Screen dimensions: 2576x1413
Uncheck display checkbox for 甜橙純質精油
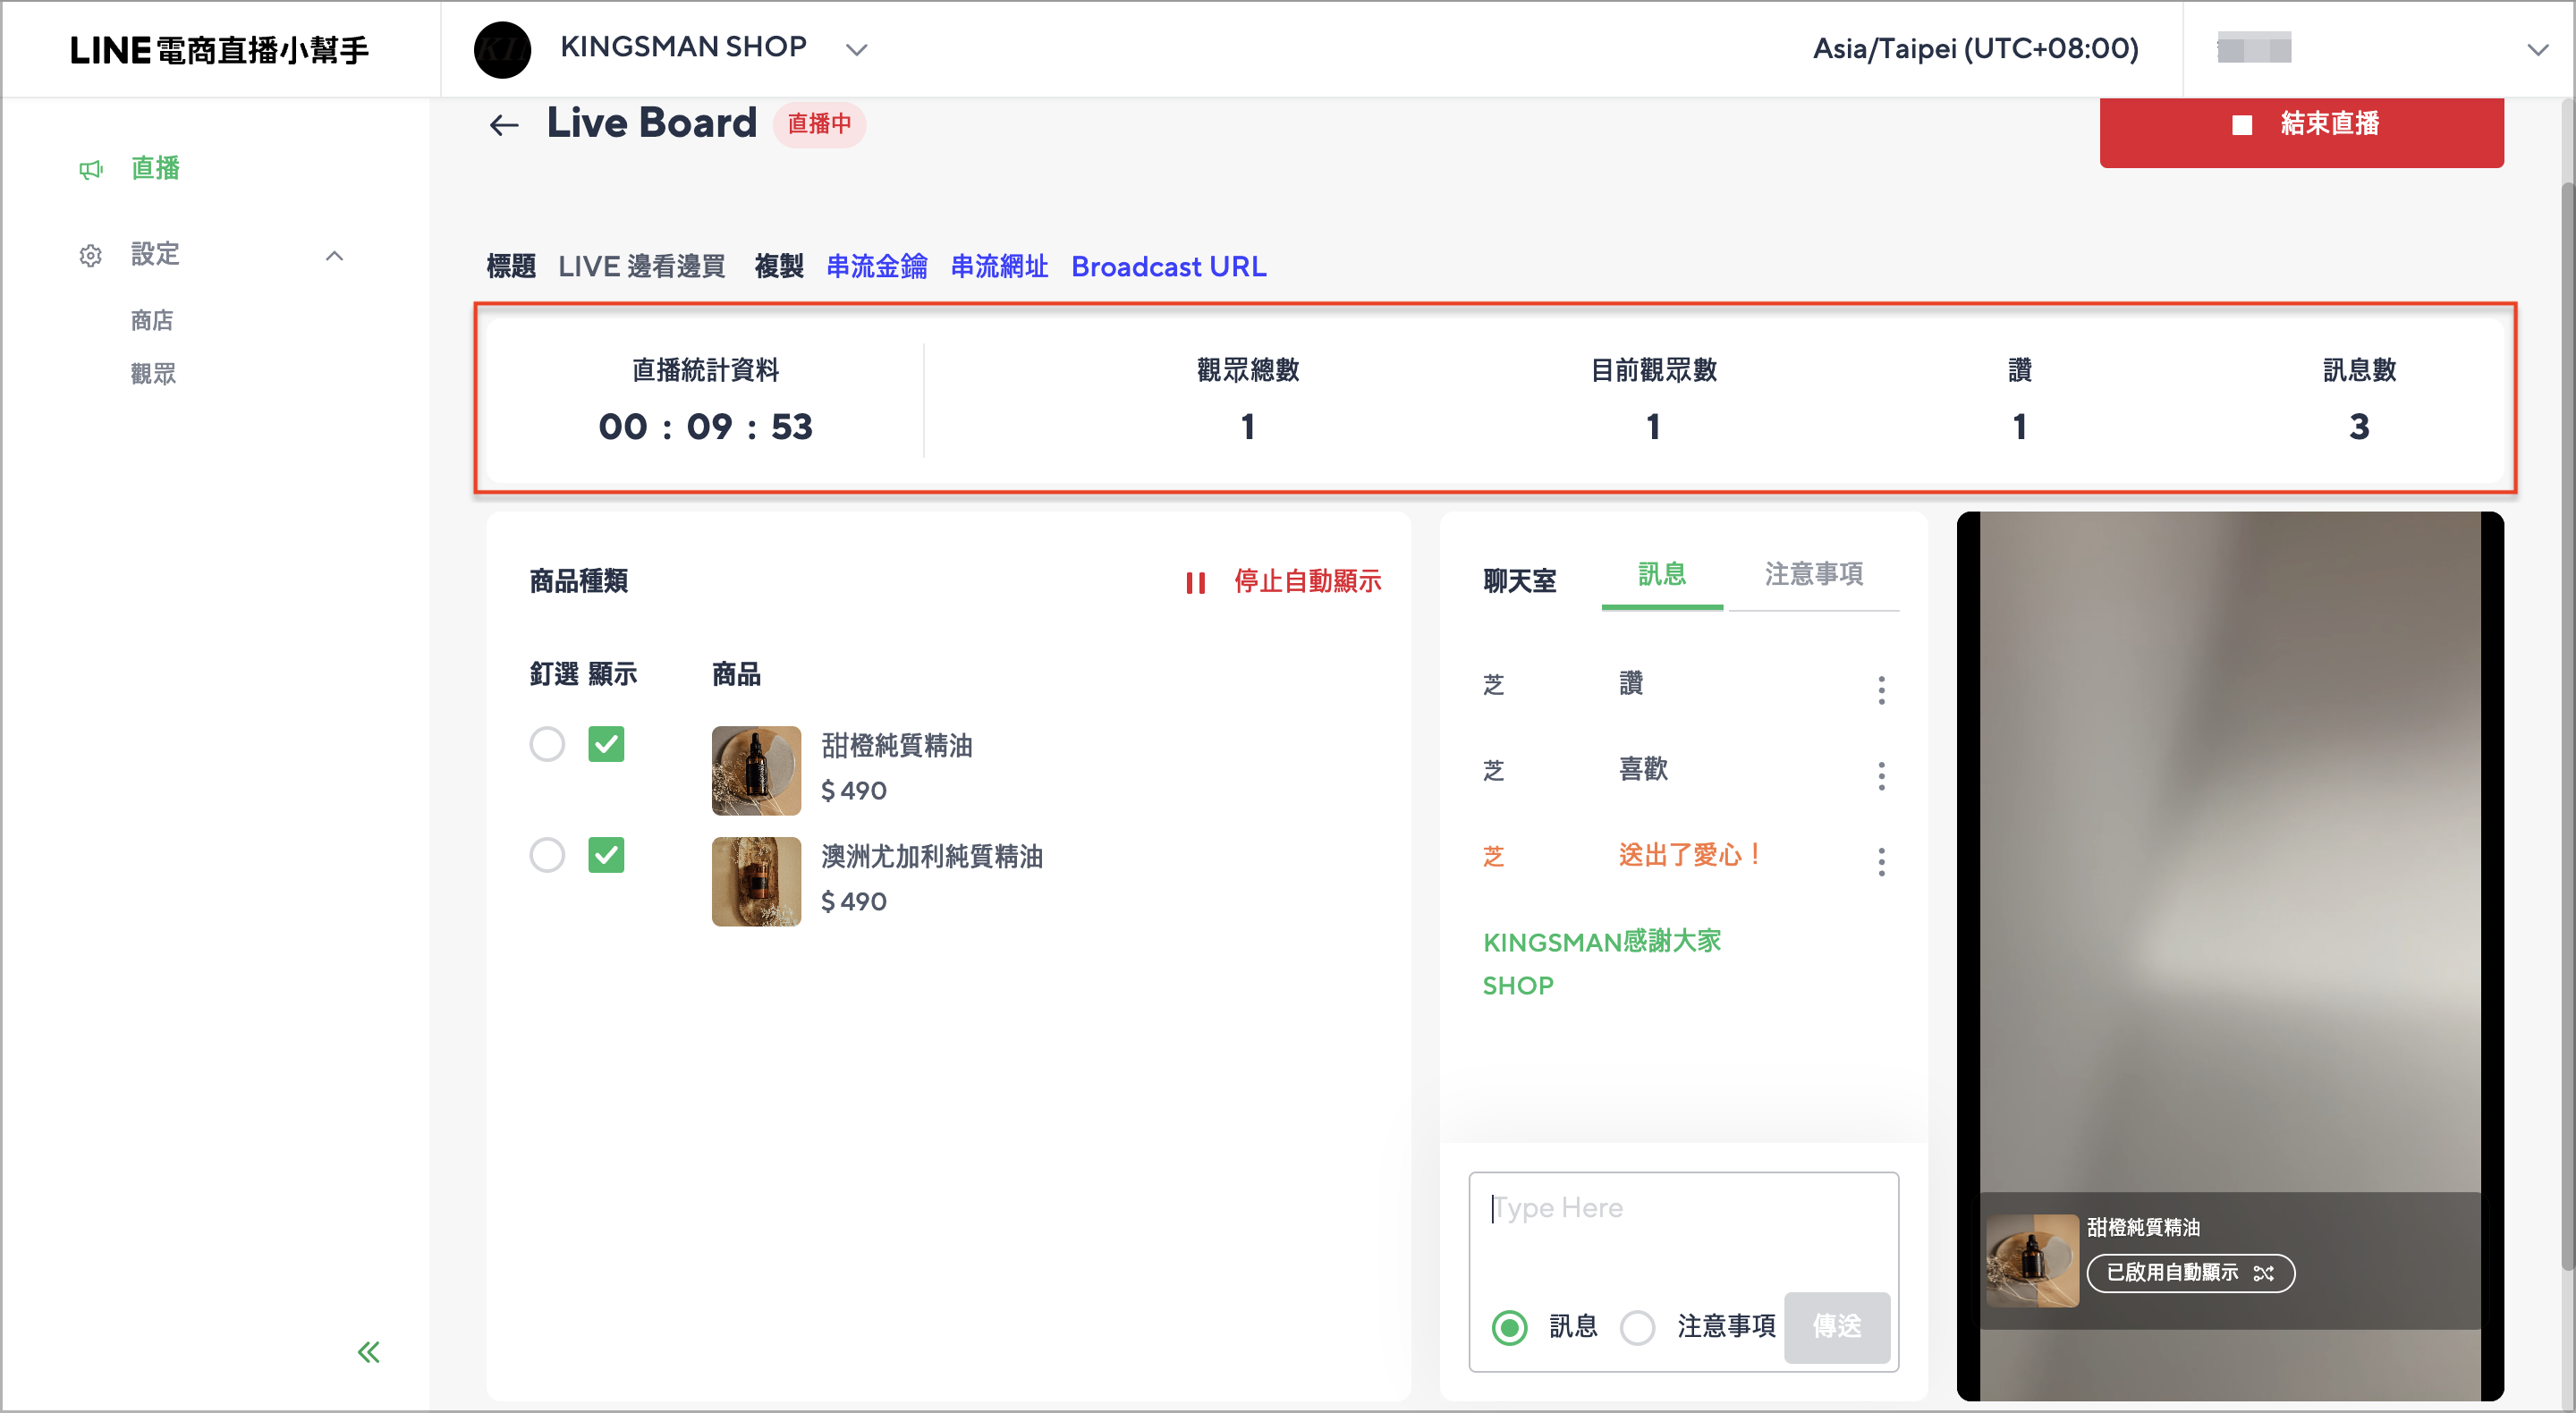coord(606,744)
